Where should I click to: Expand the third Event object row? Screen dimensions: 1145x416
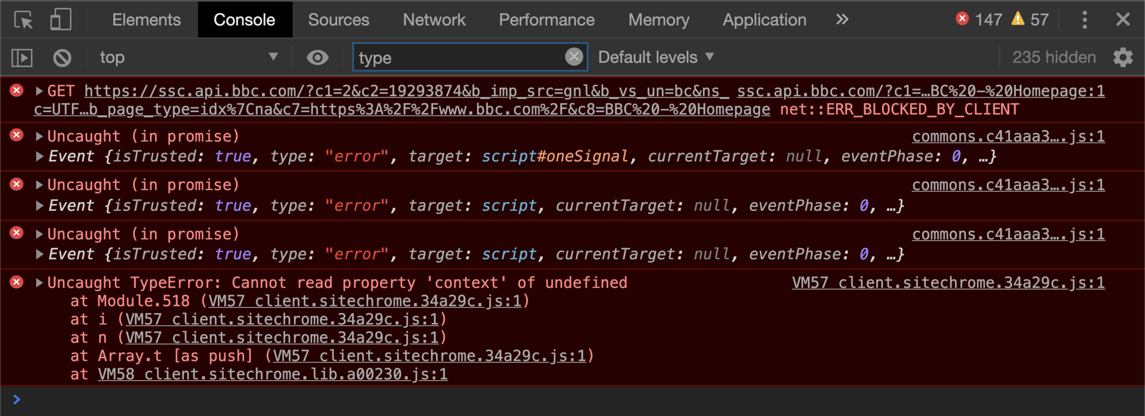coord(39,254)
